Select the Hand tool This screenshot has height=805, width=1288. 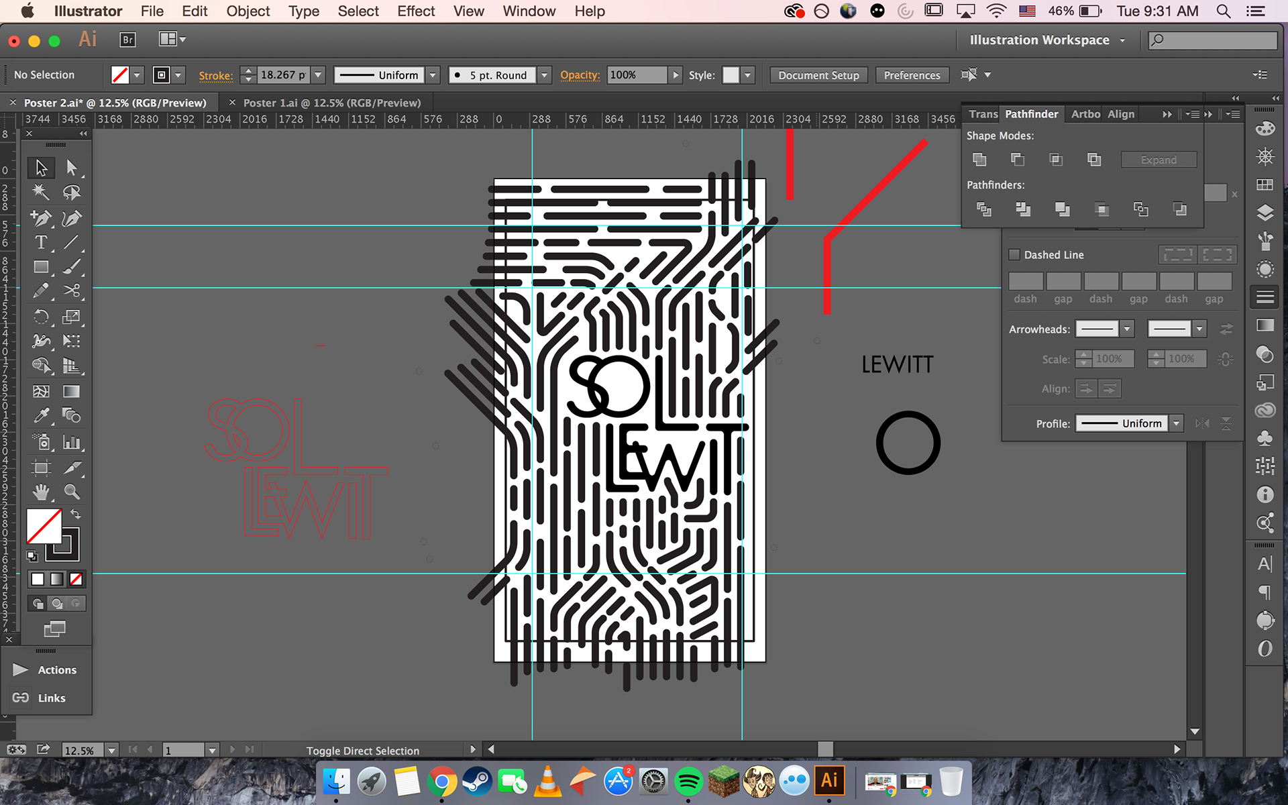[x=41, y=492]
